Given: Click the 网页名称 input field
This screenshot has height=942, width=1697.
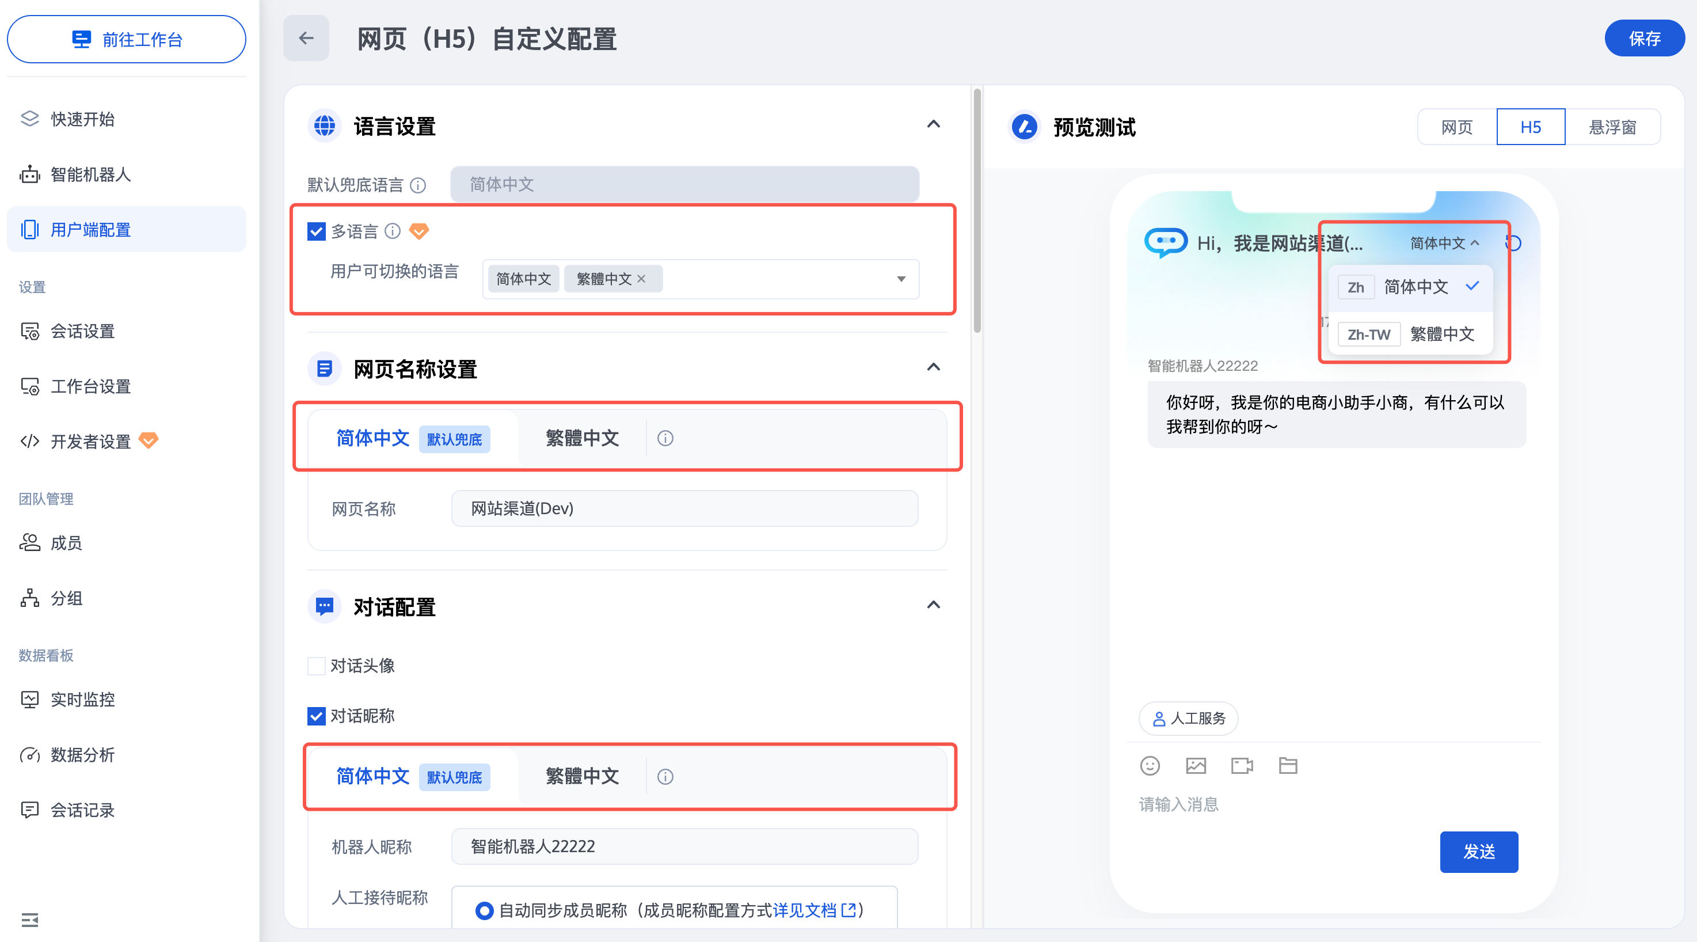Looking at the screenshot, I should pyautogui.click(x=684, y=508).
